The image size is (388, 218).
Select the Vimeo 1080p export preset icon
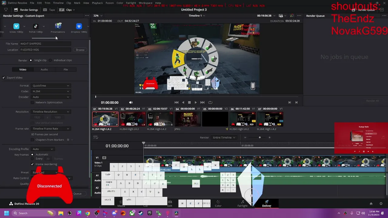coord(16,26)
